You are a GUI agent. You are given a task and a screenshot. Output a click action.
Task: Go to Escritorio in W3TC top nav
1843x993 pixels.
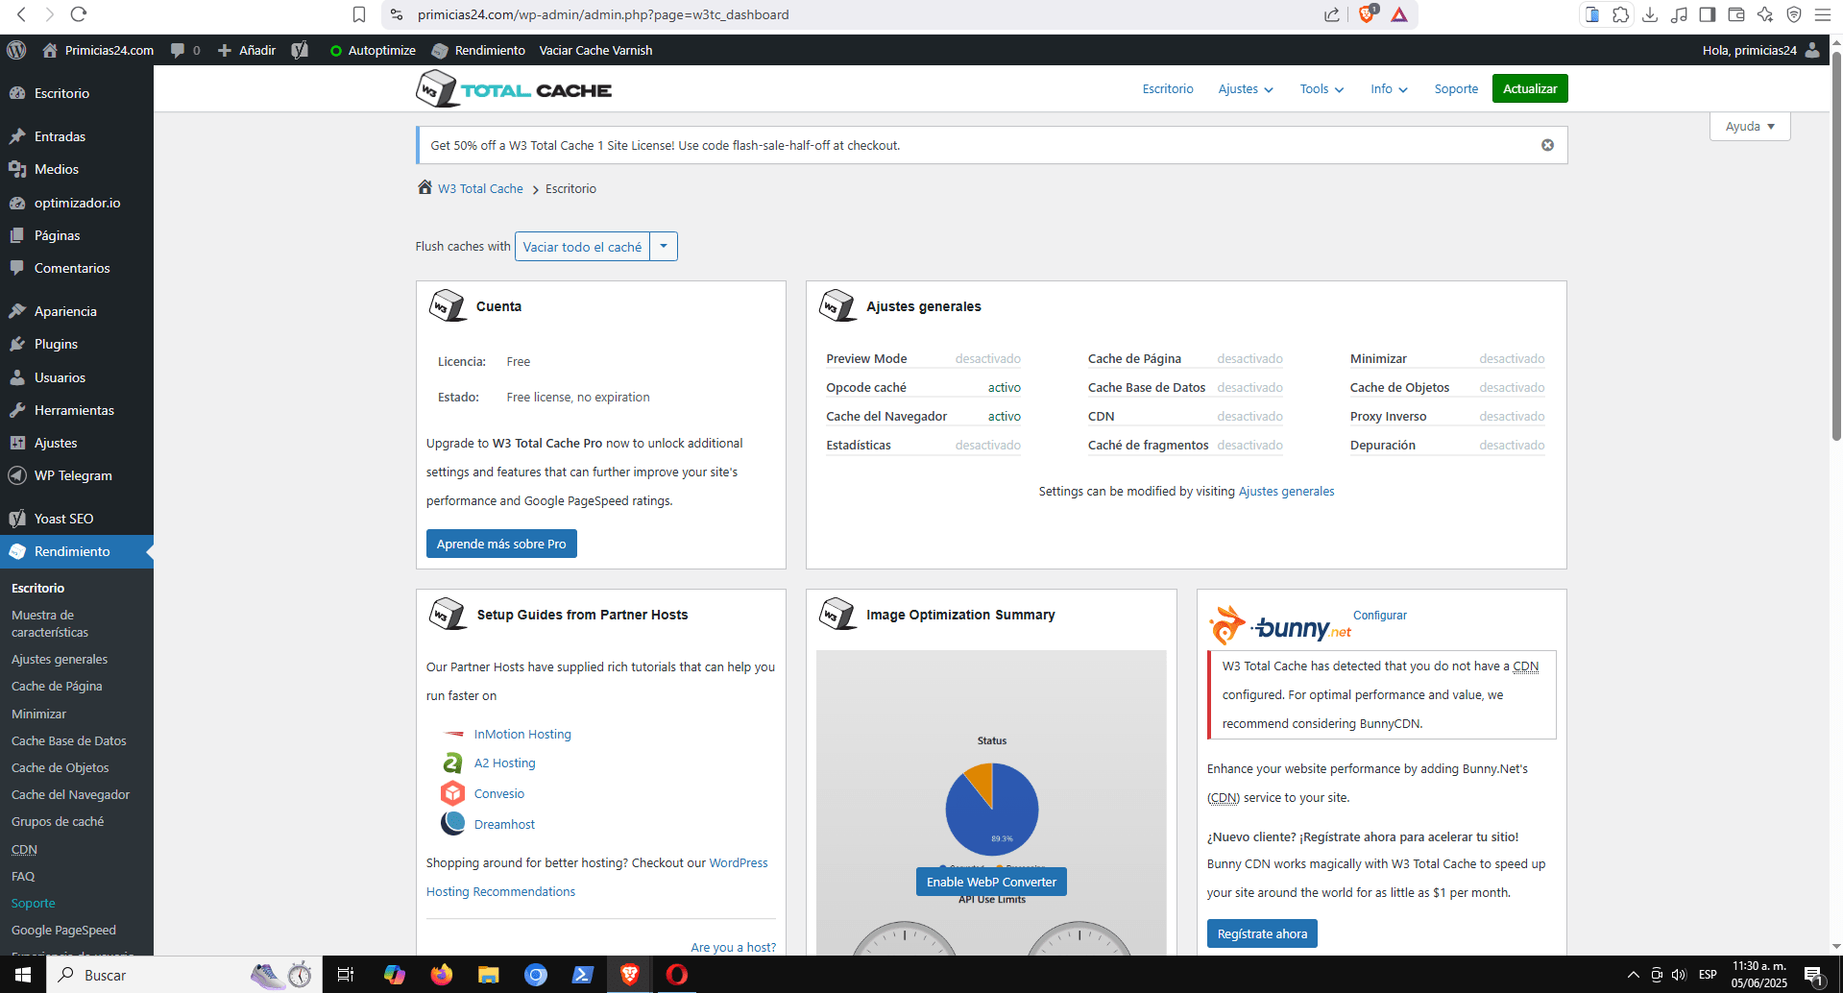pos(1168,88)
